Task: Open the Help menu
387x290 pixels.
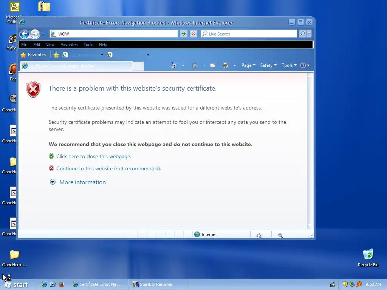Action: [103, 45]
